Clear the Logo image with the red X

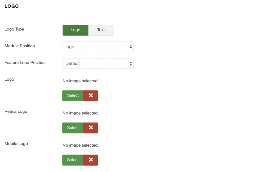point(91,96)
